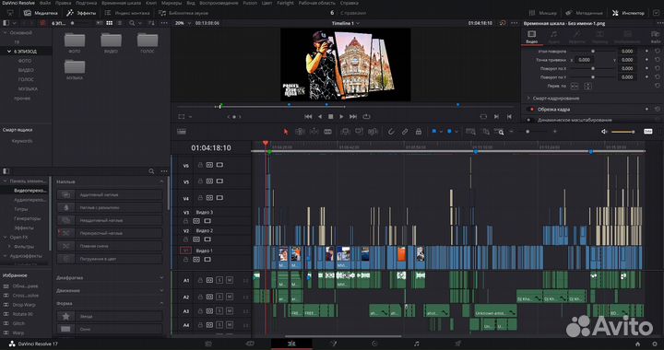664x350 pixels.
Task: Click the Custom Zoom magnifier icon
Action: tap(499, 132)
